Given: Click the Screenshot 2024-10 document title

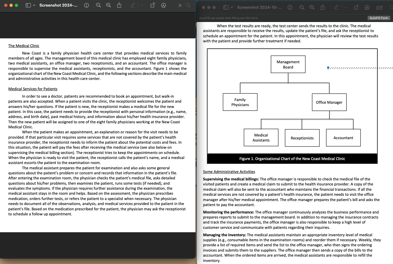Looking at the screenshot, I should point(259,7).
